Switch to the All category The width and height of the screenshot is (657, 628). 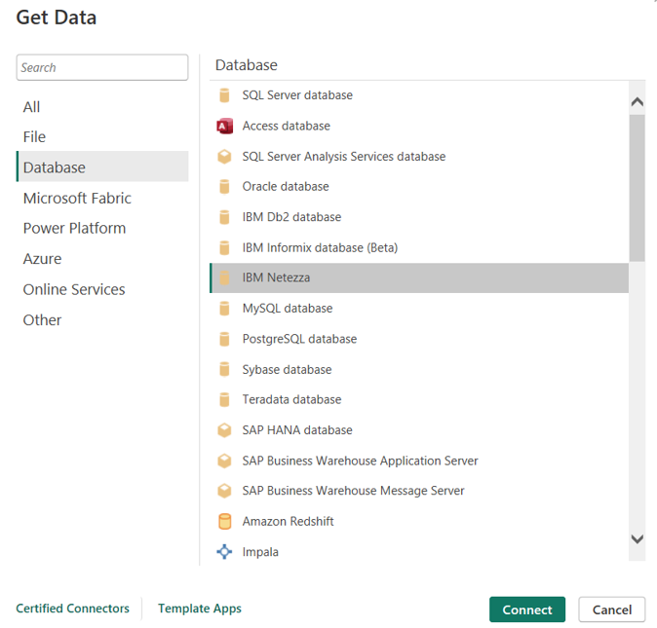click(x=32, y=107)
